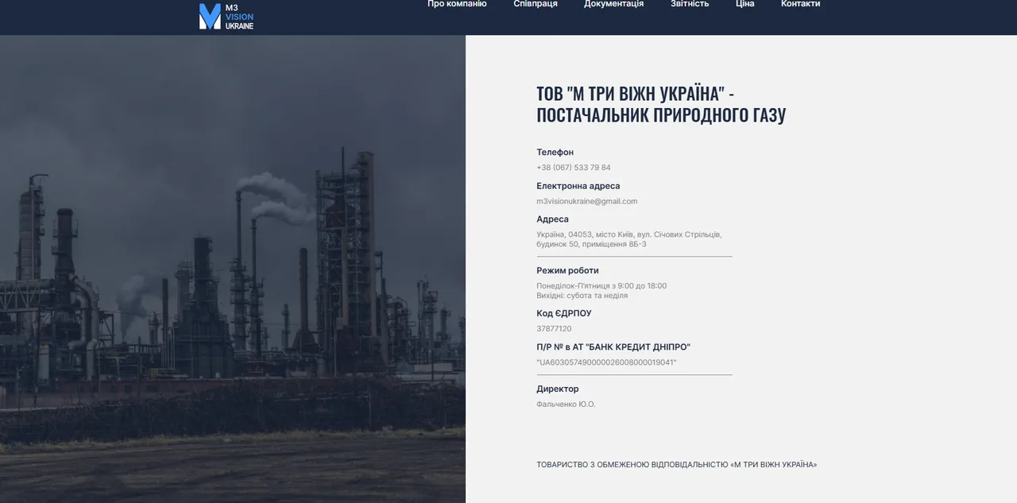The image size is (1017, 503).
Task: Click the M3 Vision Ukraine logo
Action: (x=226, y=17)
